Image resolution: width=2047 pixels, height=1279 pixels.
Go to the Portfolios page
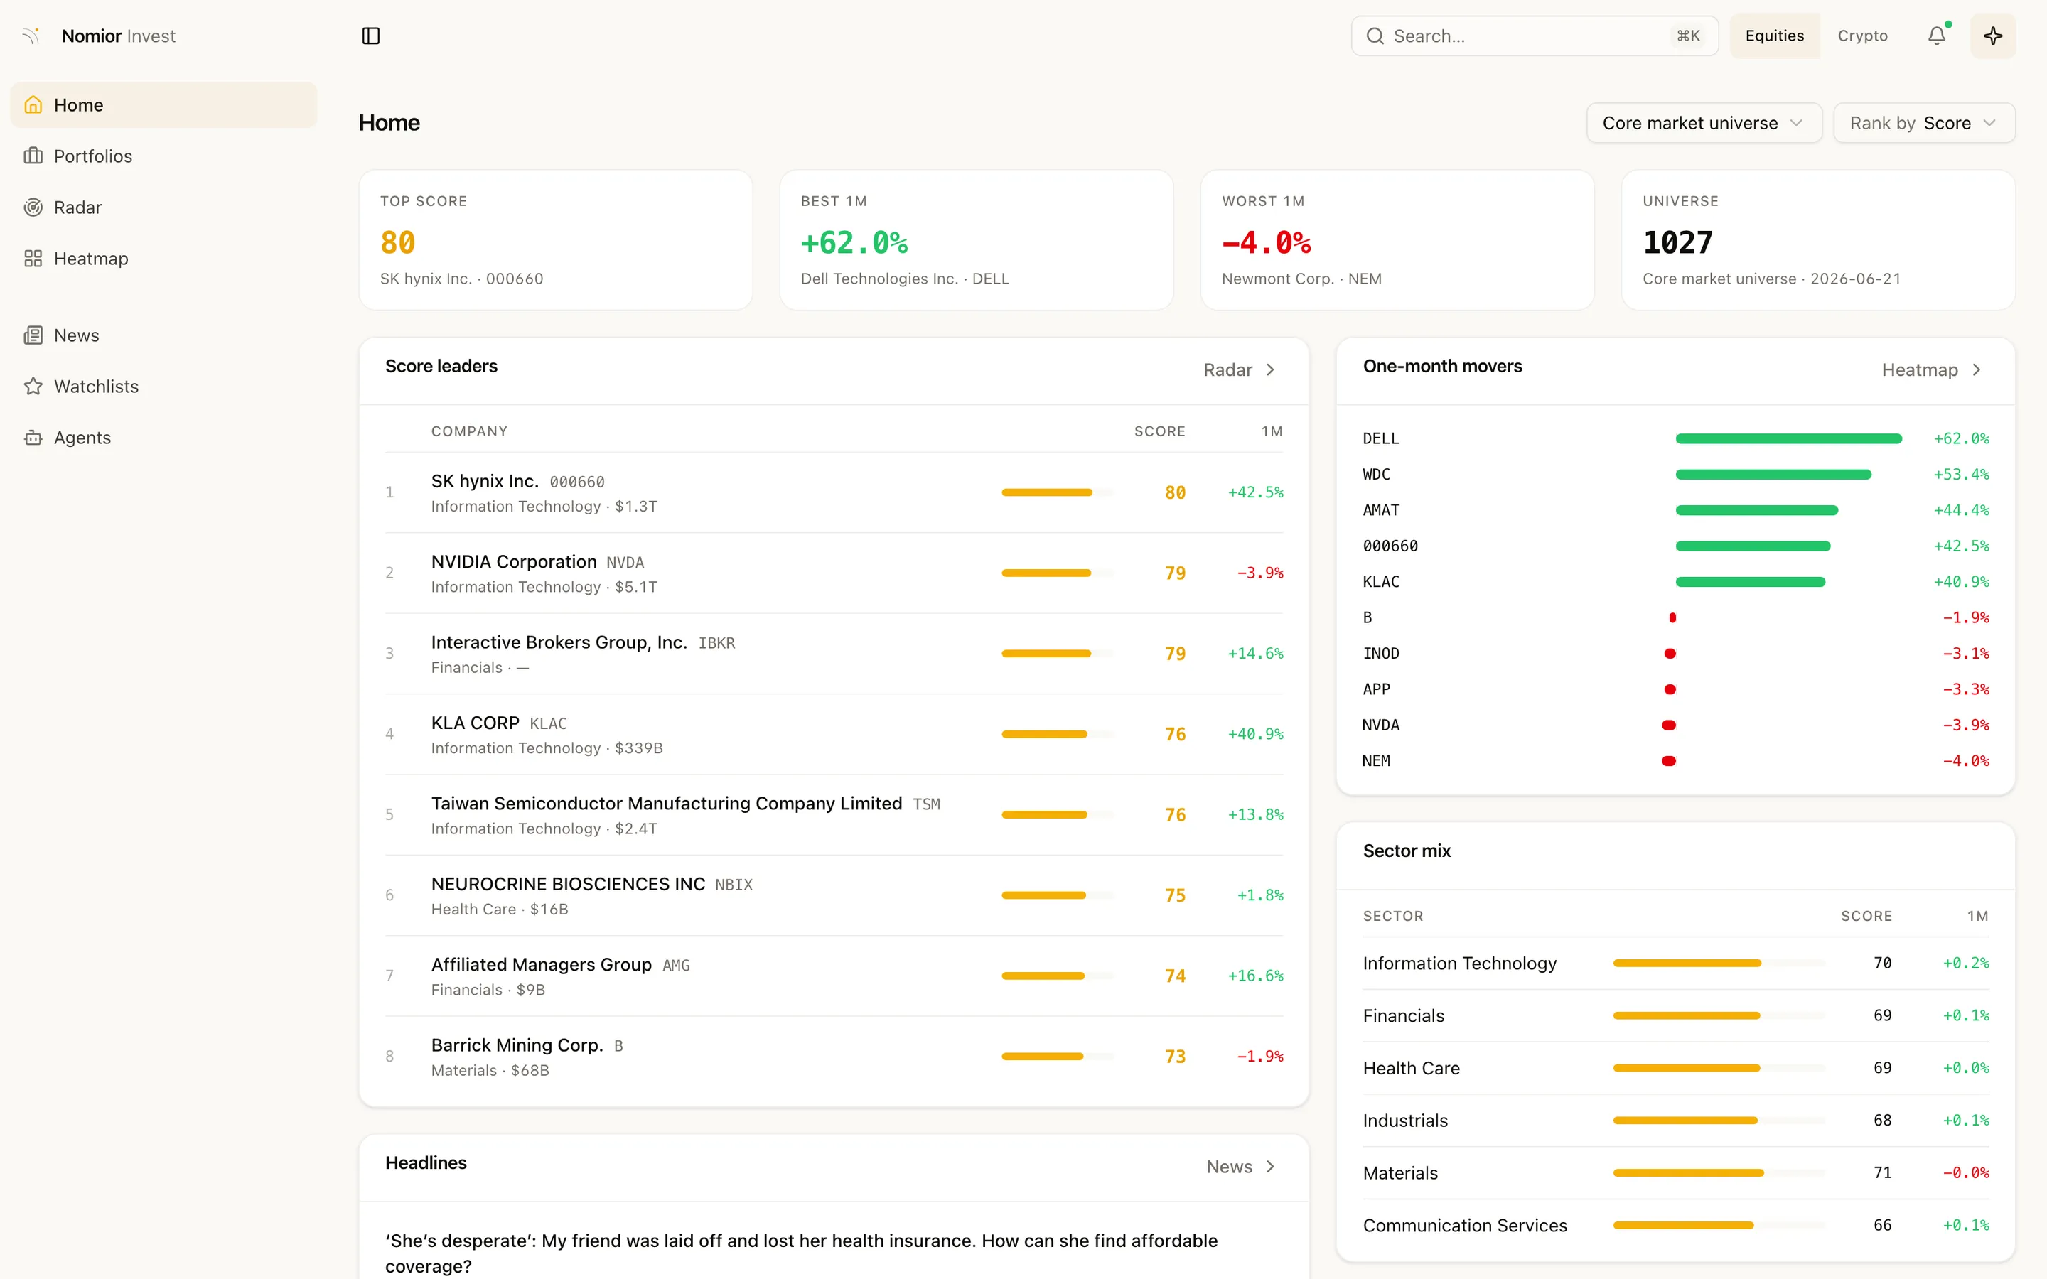pyautogui.click(x=163, y=156)
